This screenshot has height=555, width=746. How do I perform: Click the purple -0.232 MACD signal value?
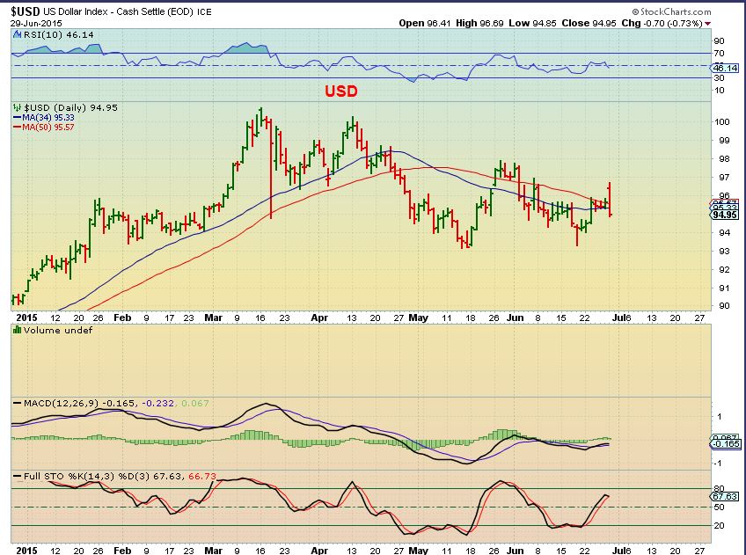tap(158, 404)
